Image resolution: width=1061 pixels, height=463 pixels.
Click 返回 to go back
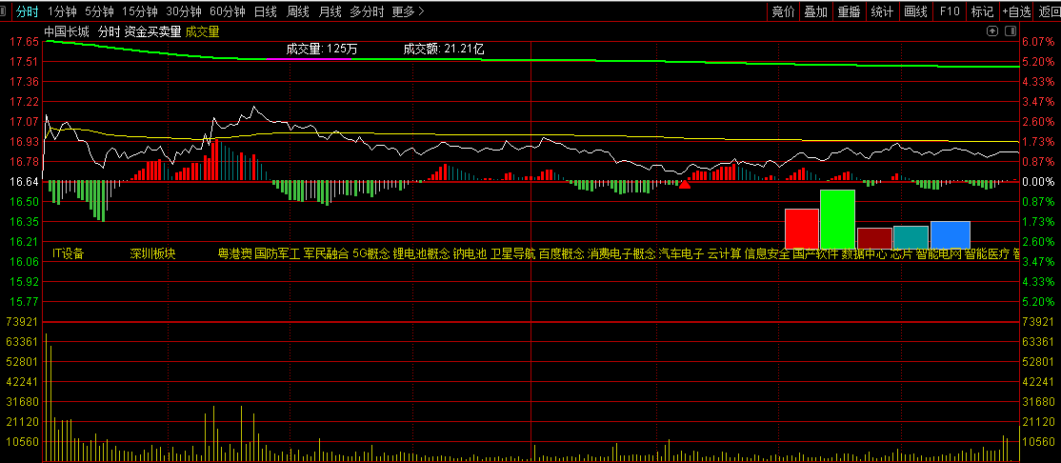click(1050, 11)
